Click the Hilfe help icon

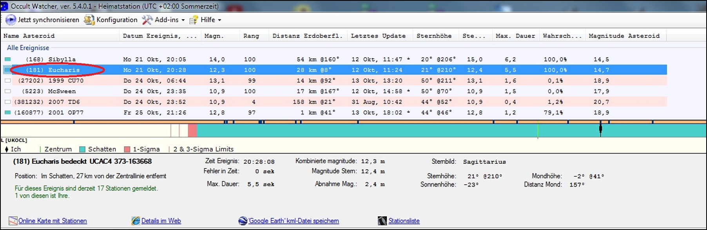click(194, 20)
